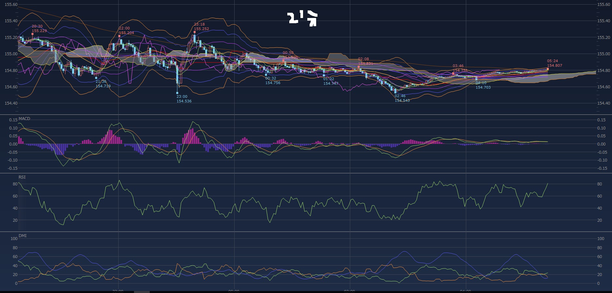This screenshot has height=293, width=612.
Task: Click 154.40 on the right price axis
Action: coord(603,103)
